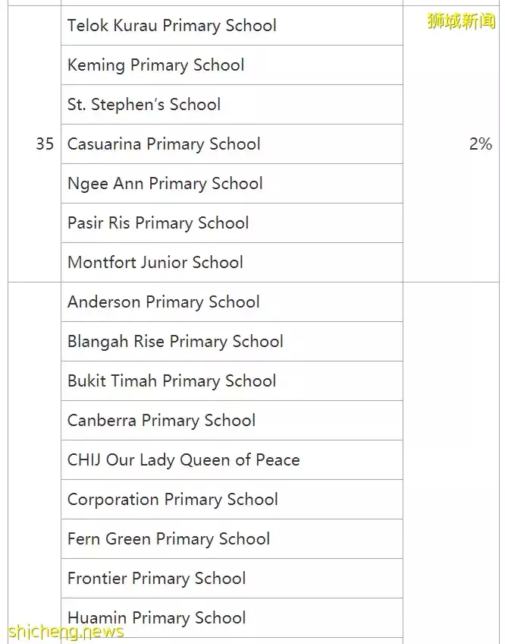Image resolution: width=505 pixels, height=644 pixels.
Task: Select Fern Green Primary School entry
Action: (x=168, y=539)
